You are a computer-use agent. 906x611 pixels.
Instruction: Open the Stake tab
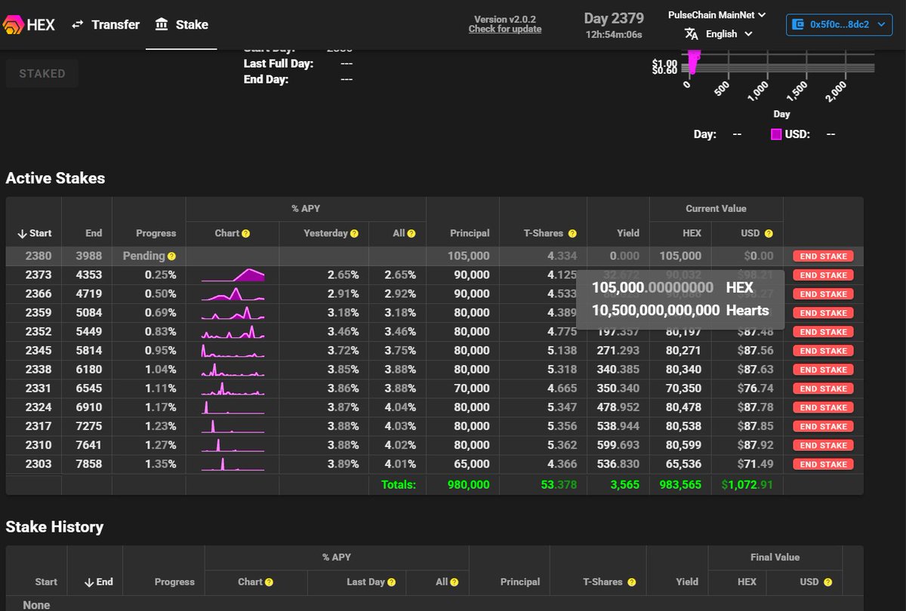click(x=181, y=24)
